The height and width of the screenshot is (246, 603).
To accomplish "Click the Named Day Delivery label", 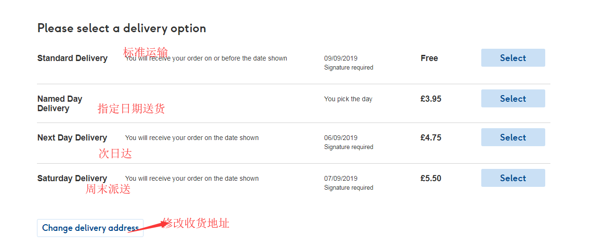I will click(60, 104).
